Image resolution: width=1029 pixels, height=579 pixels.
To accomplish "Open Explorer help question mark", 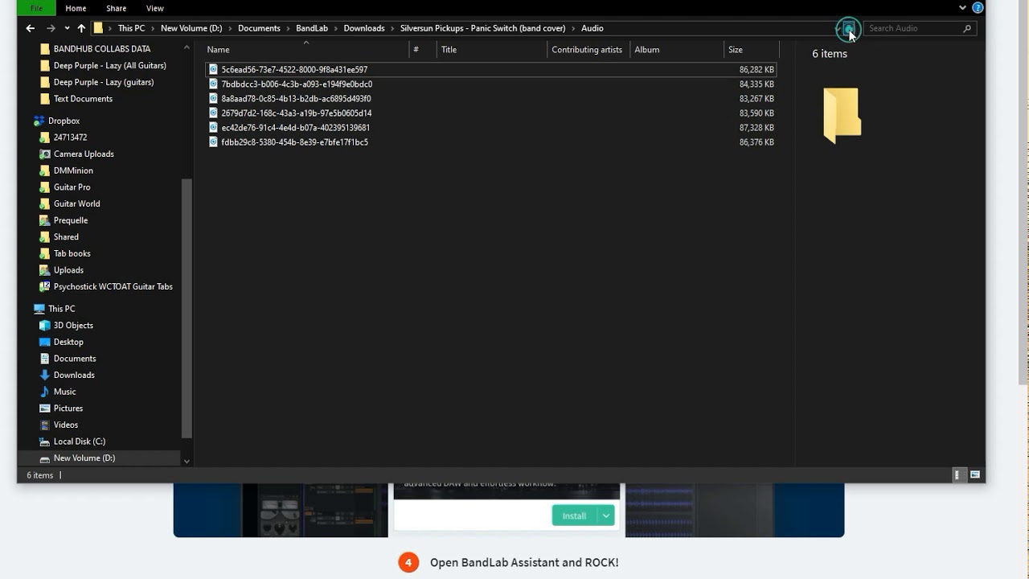I will (978, 8).
